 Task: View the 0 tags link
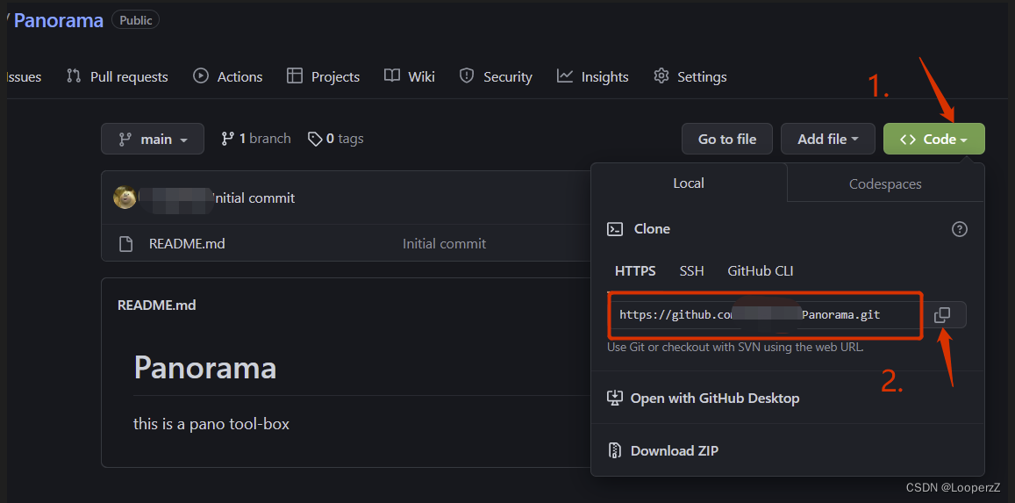[x=335, y=139]
